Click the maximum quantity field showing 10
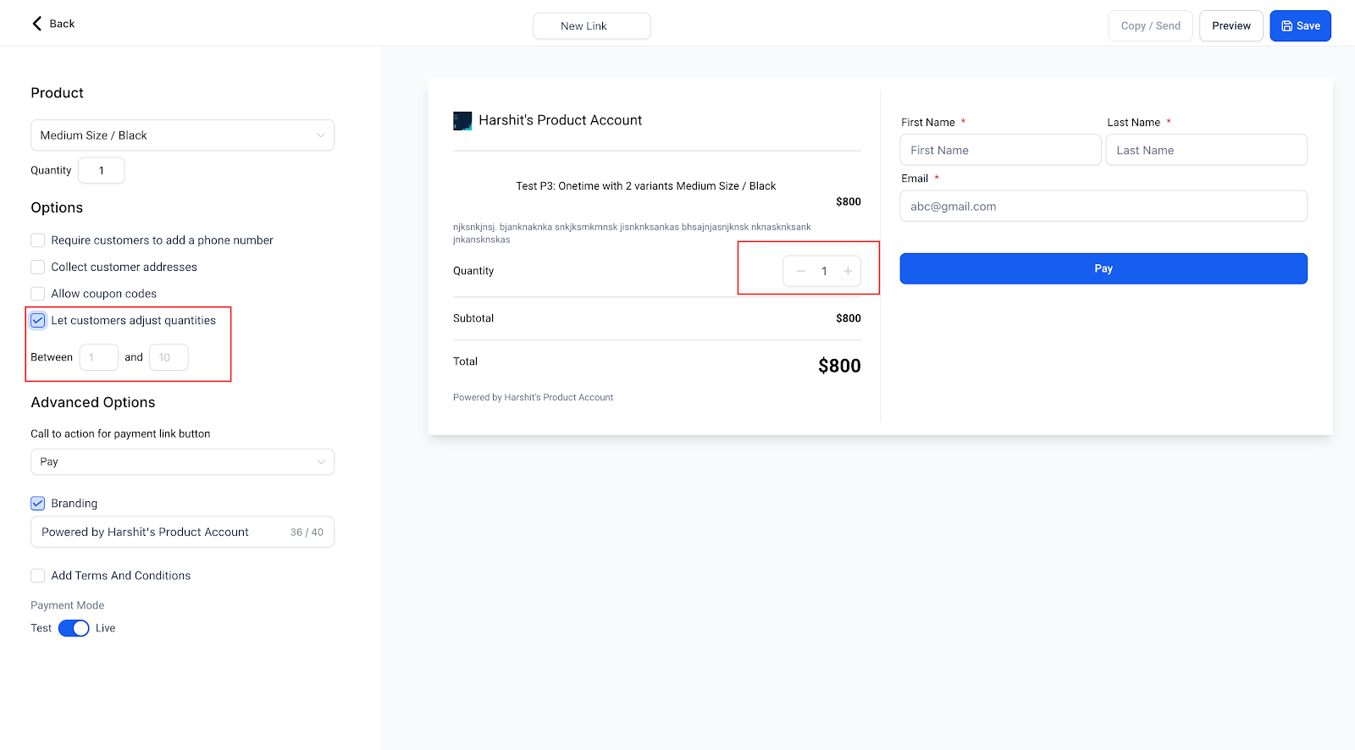This screenshot has height=750, width=1355. (169, 357)
